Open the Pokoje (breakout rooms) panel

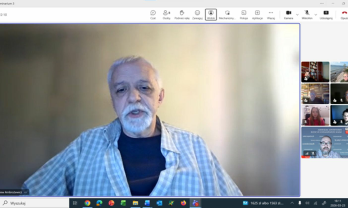pos(243,14)
